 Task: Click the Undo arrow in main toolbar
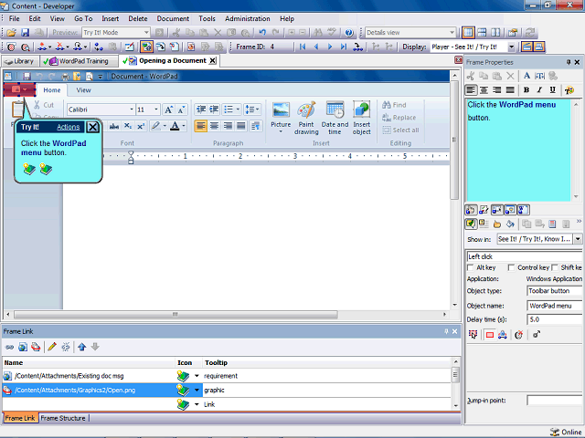[262, 33]
